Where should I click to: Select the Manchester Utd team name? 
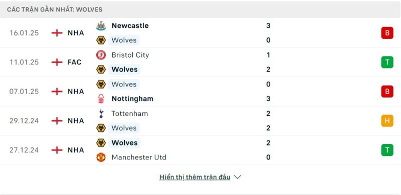pyautogui.click(x=139, y=157)
